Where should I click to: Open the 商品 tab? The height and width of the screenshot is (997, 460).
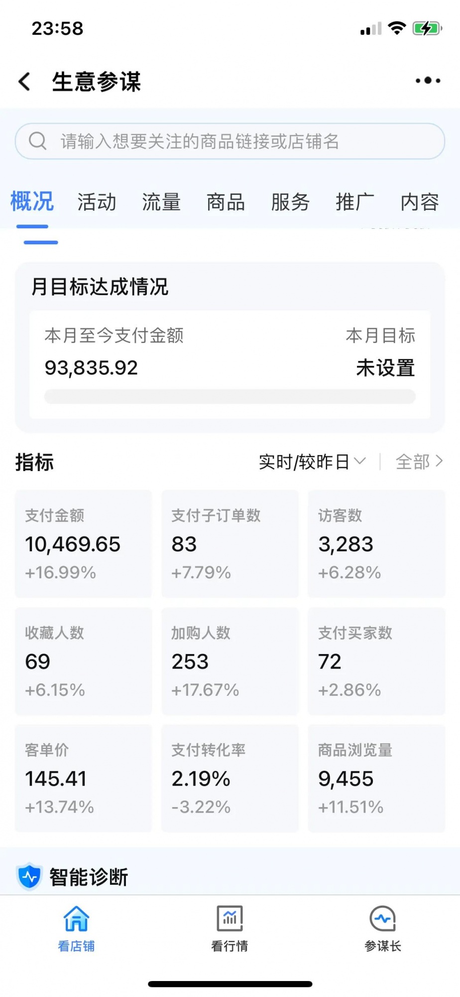pos(226,202)
